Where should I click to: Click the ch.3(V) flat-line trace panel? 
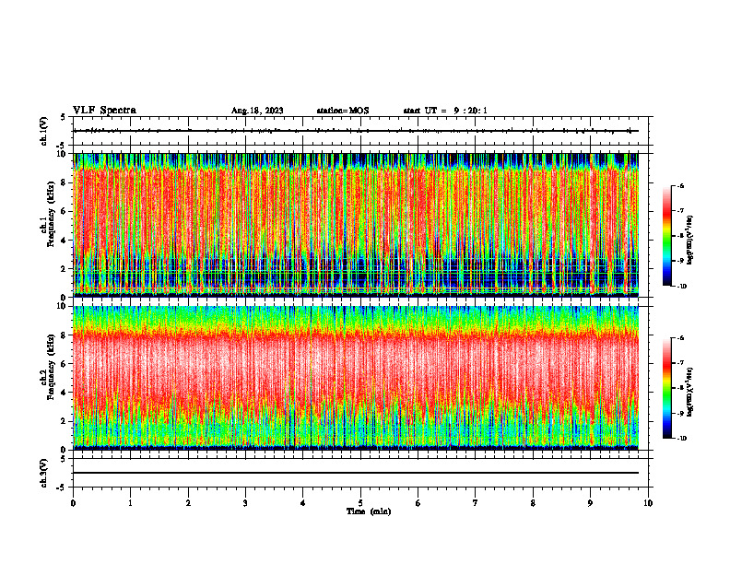pyautogui.click(x=360, y=473)
